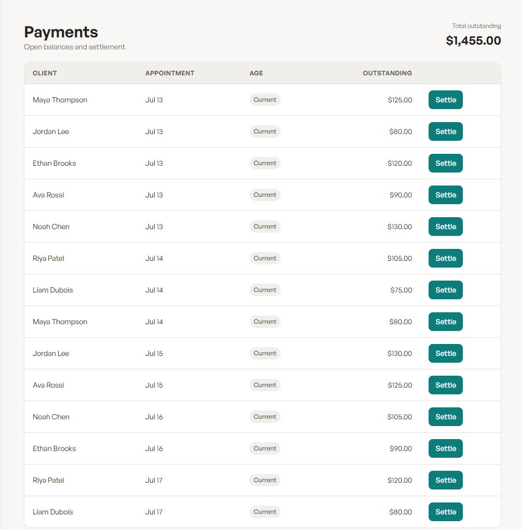Click Ava Rossi's name in Jul 13 row
Image resolution: width=522 pixels, height=530 pixels.
[x=48, y=195]
